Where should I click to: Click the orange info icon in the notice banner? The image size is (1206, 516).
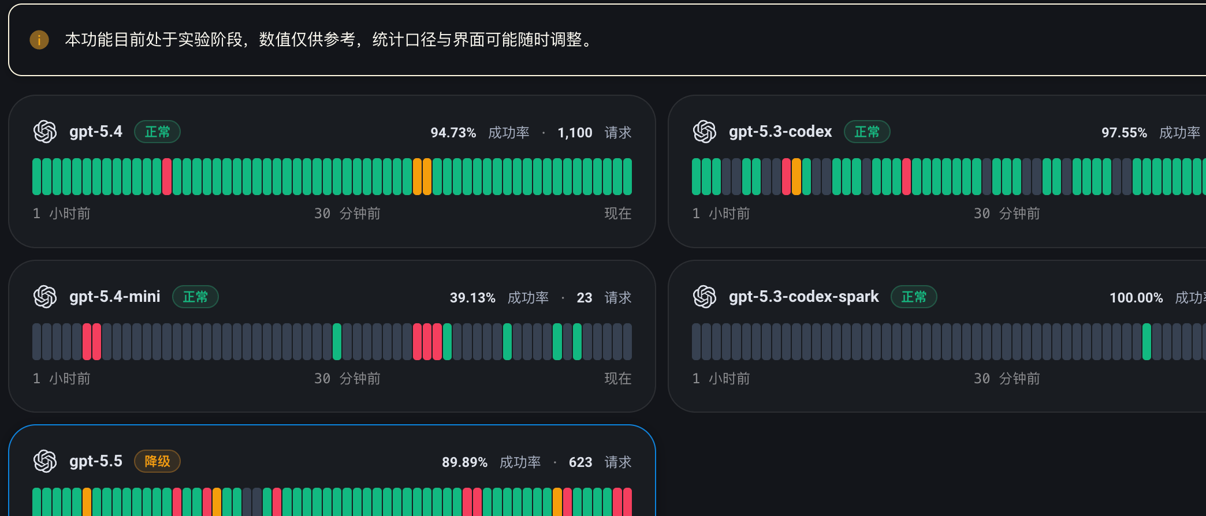(x=39, y=40)
